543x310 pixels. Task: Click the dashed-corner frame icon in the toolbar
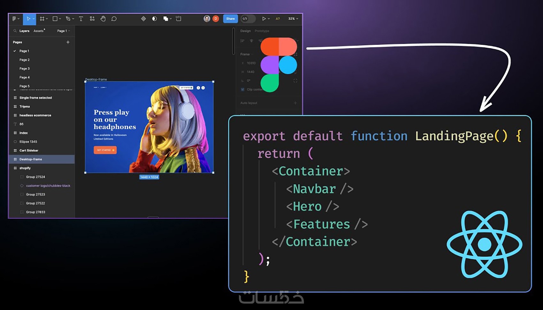coord(179,19)
